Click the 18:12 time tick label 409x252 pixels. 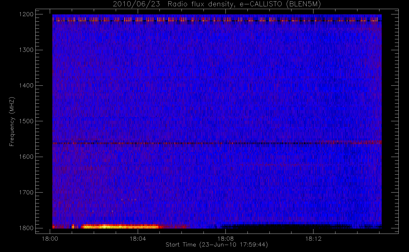click(x=313, y=239)
